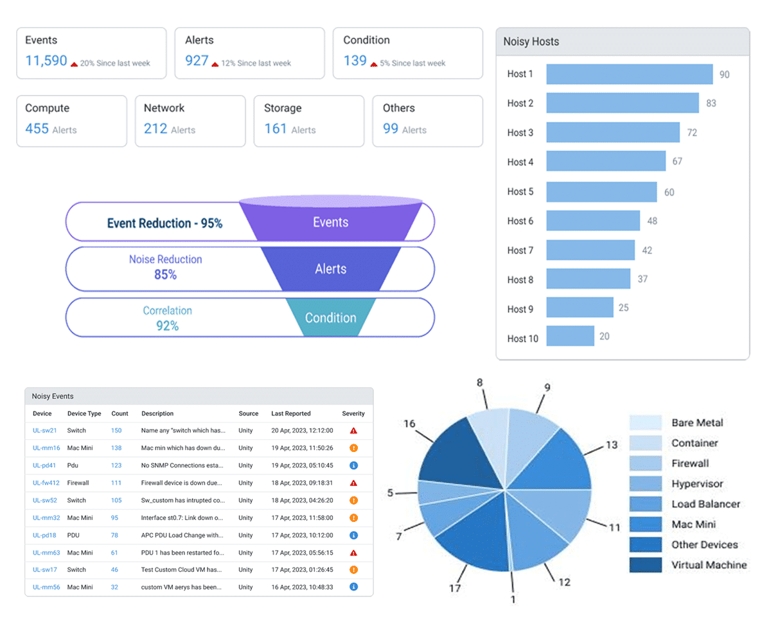The width and height of the screenshot is (771, 642).
Task: Click the warning severity icon for UL-sw52
Action: point(353,500)
